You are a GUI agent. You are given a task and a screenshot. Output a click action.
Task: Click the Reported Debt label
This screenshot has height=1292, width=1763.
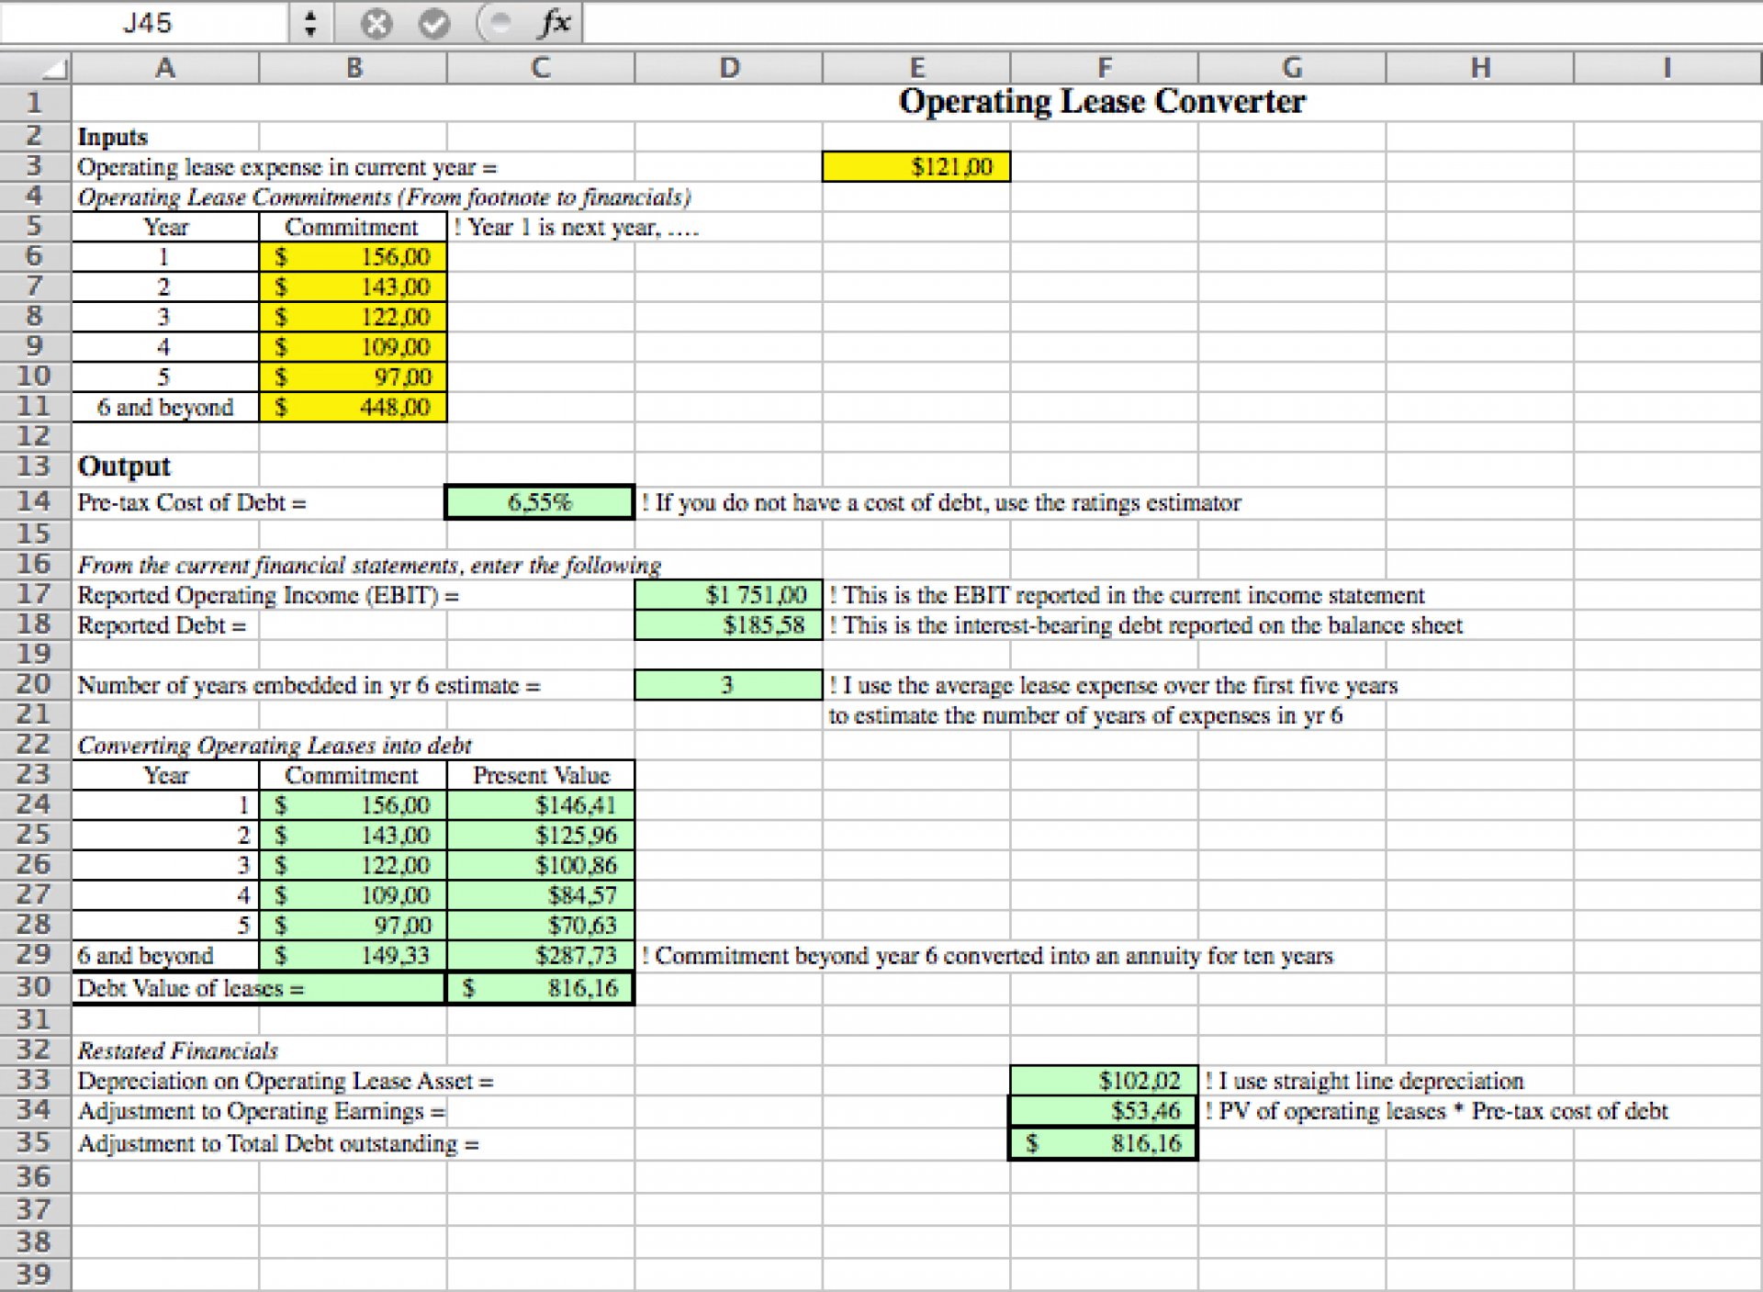(x=162, y=625)
